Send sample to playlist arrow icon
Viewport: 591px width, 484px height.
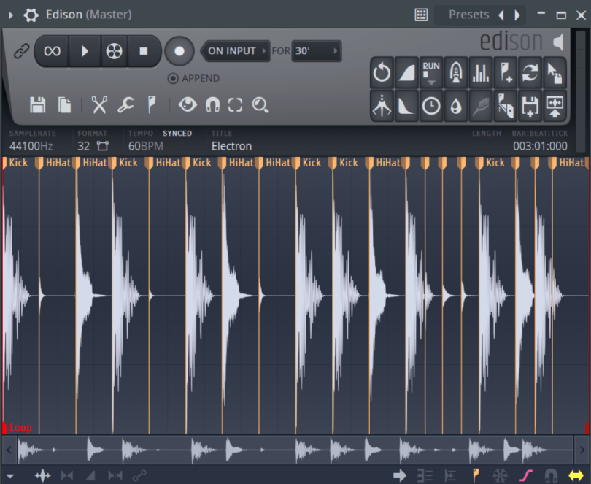[x=555, y=106]
